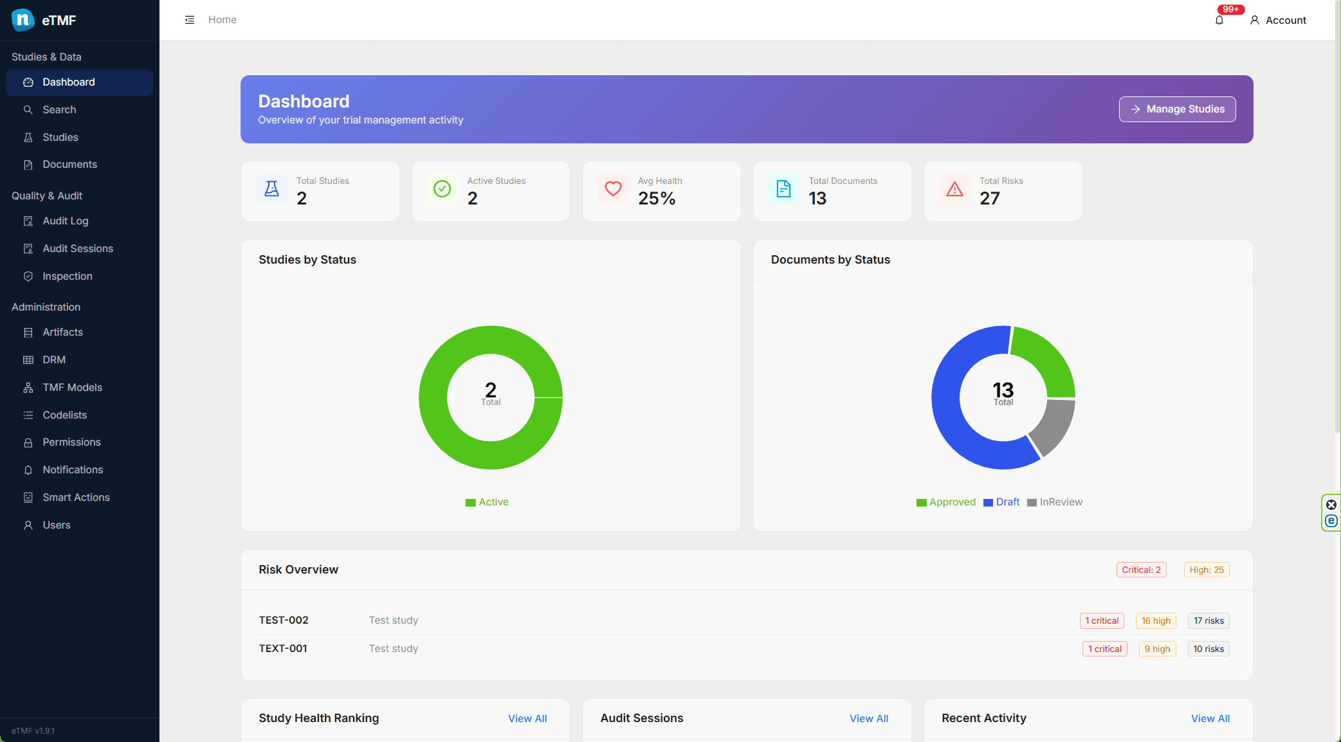Go to Codelists

click(79, 415)
